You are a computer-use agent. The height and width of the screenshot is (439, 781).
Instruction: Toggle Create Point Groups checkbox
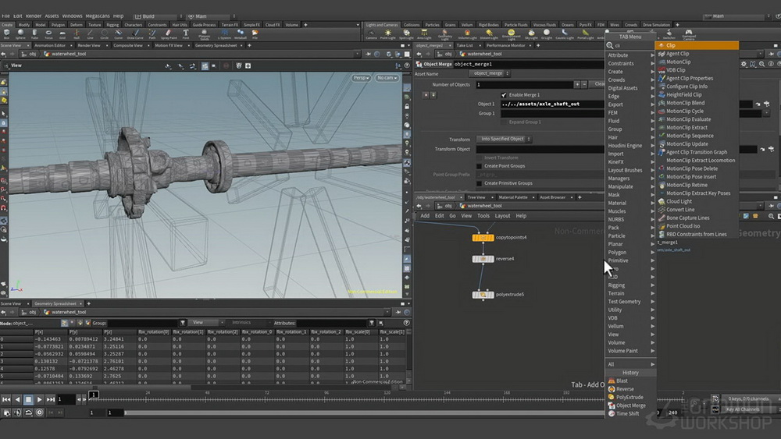pyautogui.click(x=480, y=166)
